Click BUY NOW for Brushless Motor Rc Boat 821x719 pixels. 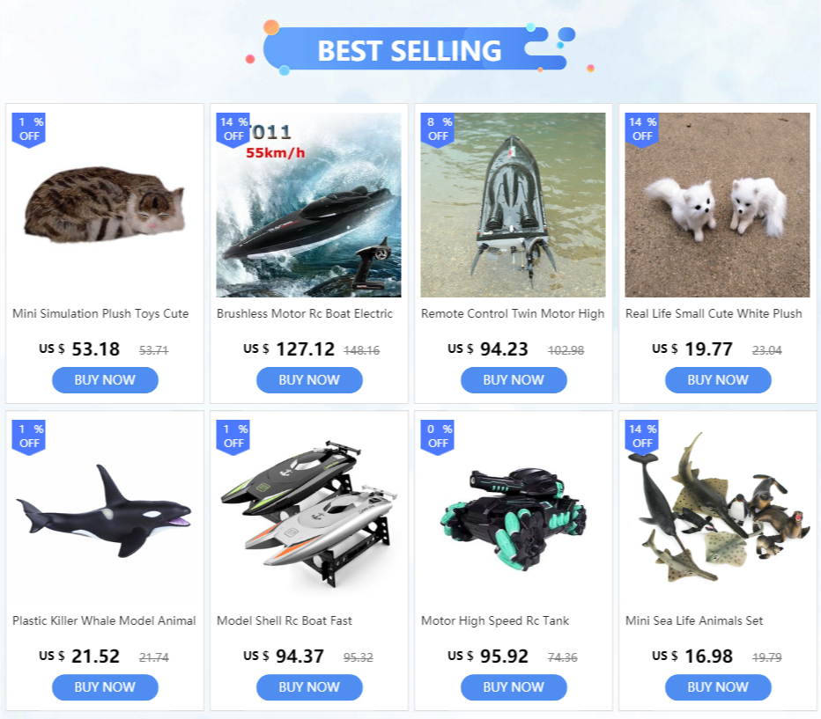[309, 380]
